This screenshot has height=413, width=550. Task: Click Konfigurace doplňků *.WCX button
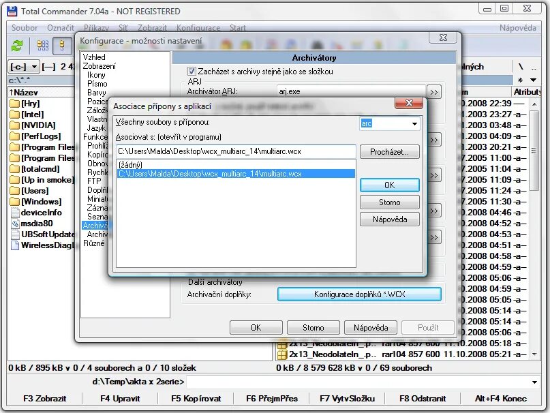(x=359, y=294)
